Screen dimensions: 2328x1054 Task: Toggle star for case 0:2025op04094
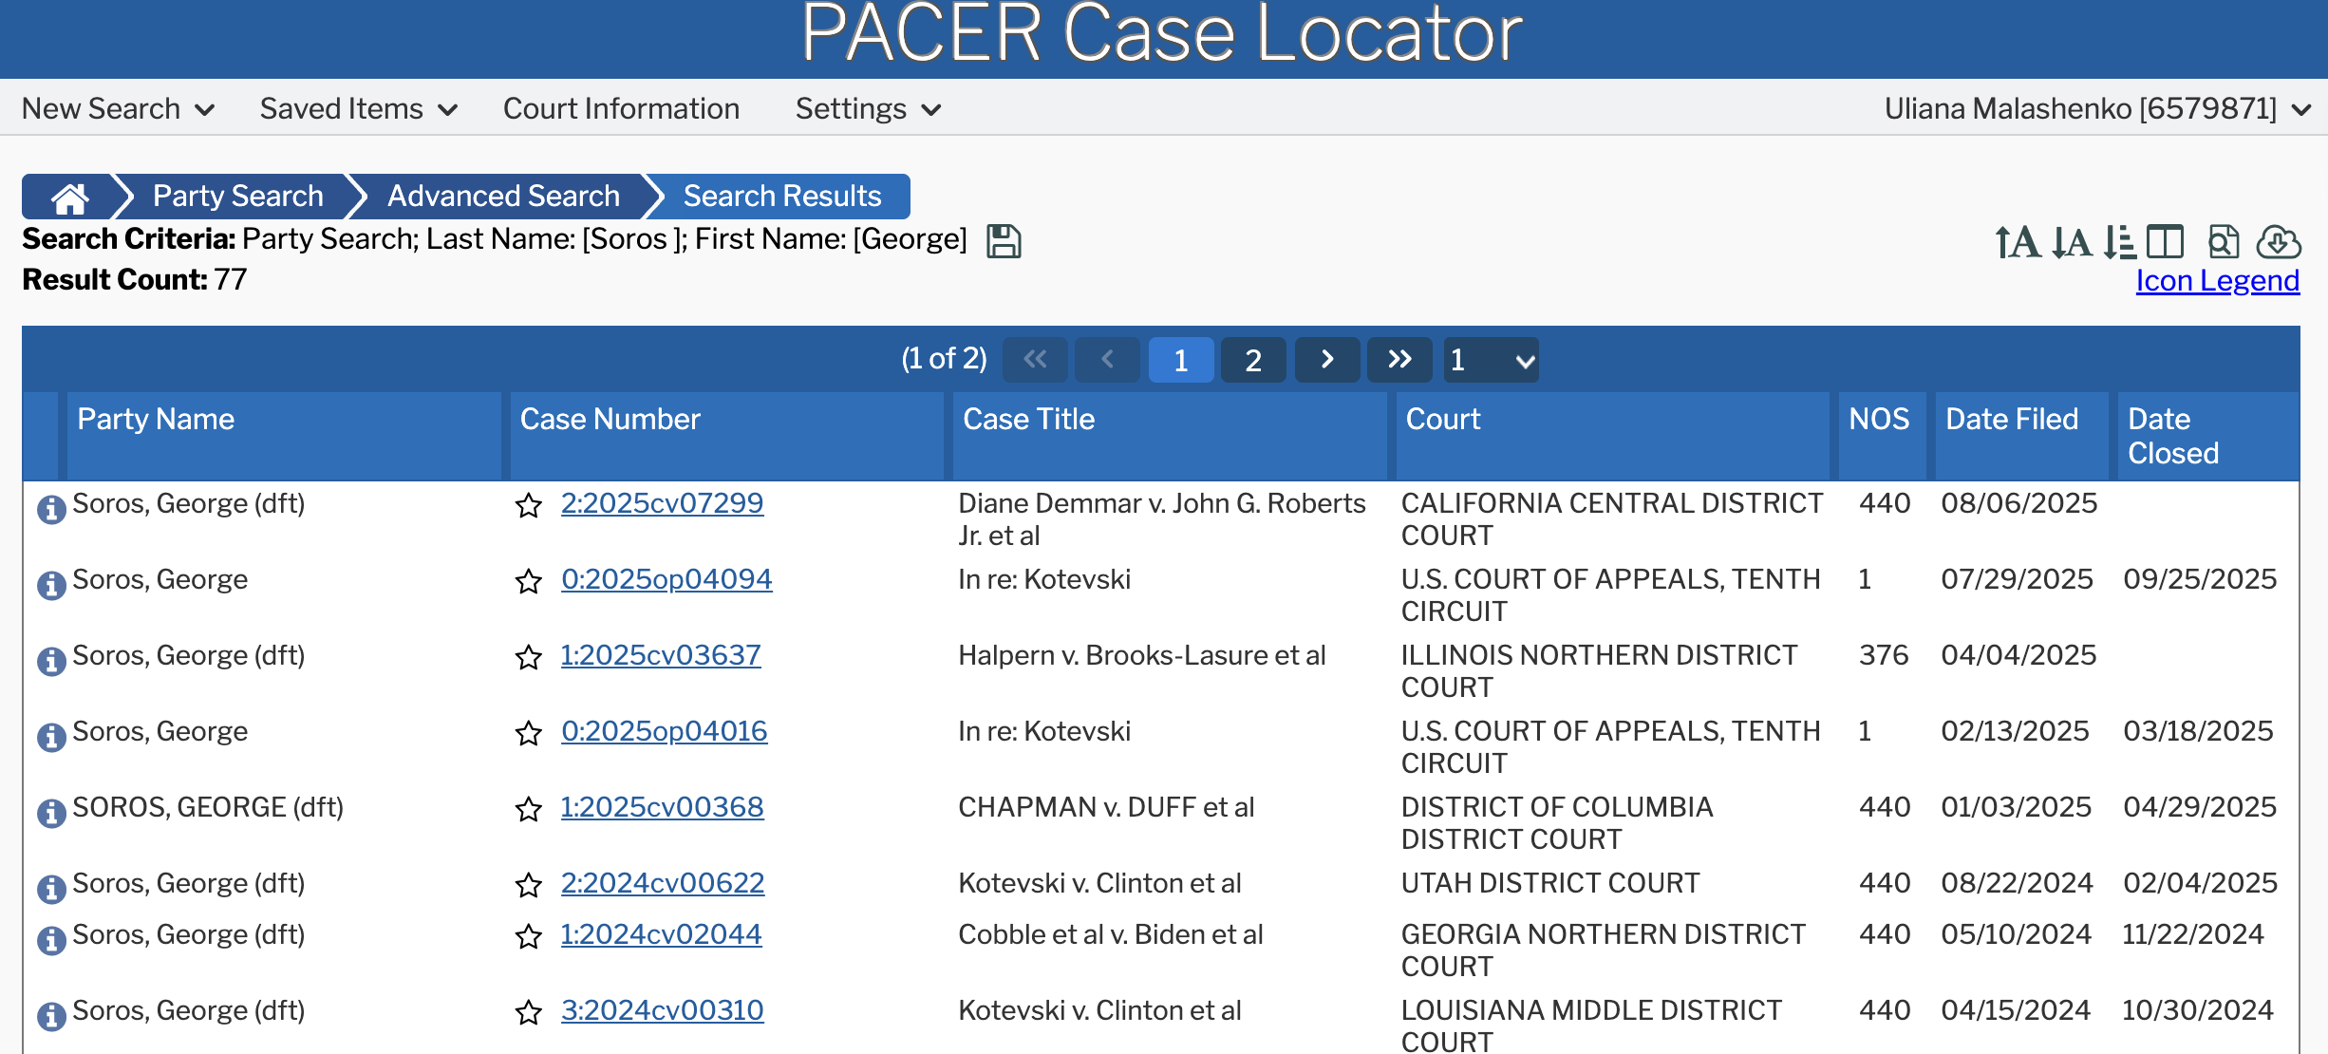click(529, 581)
